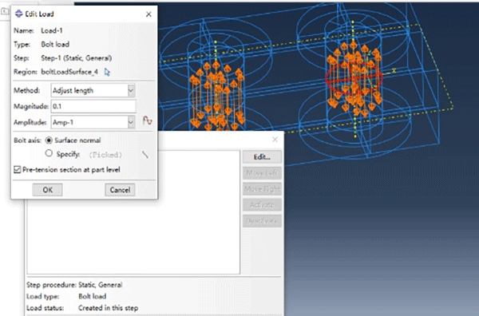Screen dimensions: 479x316
Task: Click the Abaqus icon in Edit Load title
Action: coord(18,14)
